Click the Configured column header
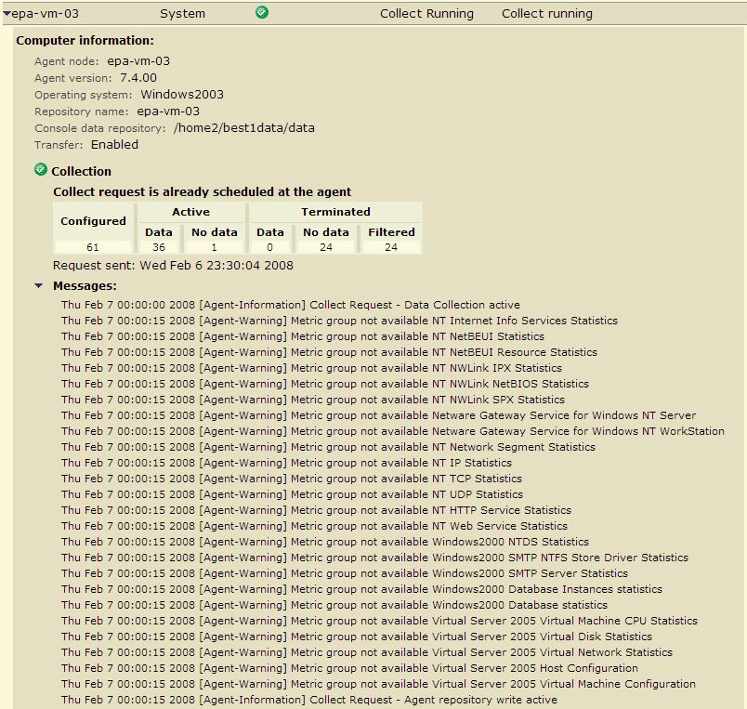Image resolution: width=747 pixels, height=709 pixels. (x=93, y=221)
